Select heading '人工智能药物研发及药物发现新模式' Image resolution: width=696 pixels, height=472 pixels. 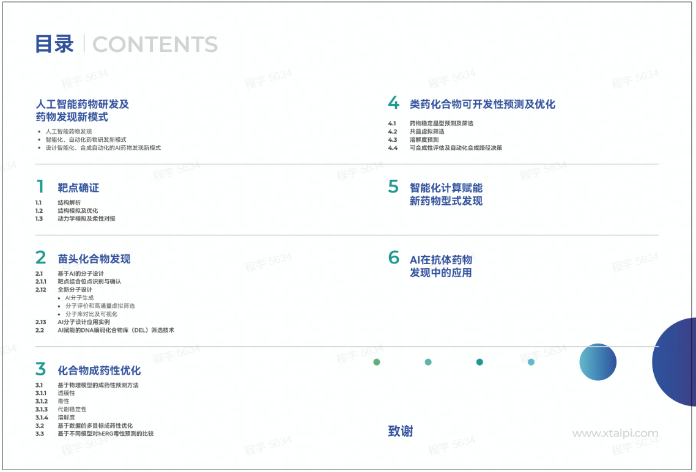(x=83, y=111)
